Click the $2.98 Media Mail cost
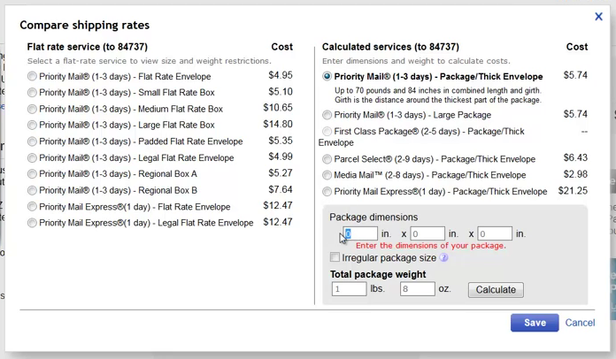 click(x=575, y=174)
